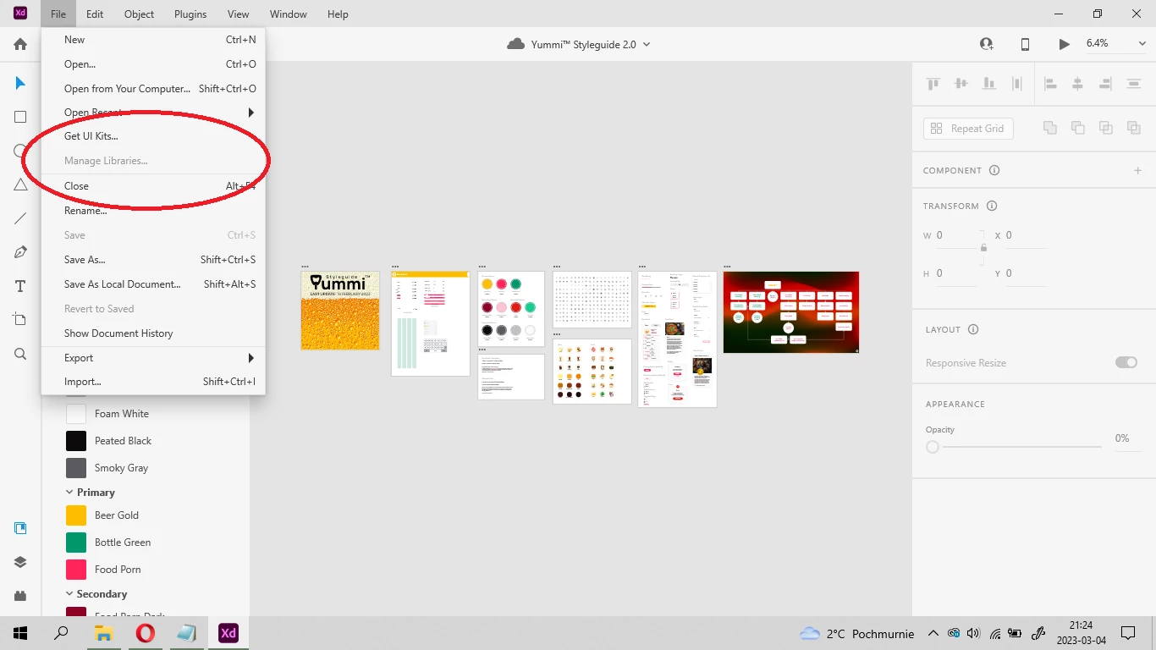Click the Repeat Grid button
Screen dimensions: 1156x650
point(968,129)
